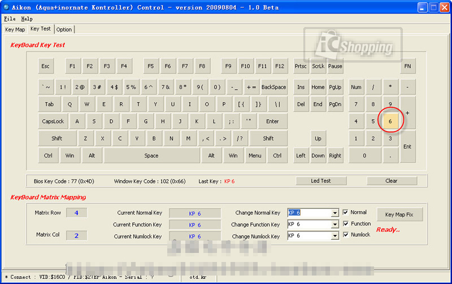Open the File menu
This screenshot has width=452, height=284.
tap(10, 19)
